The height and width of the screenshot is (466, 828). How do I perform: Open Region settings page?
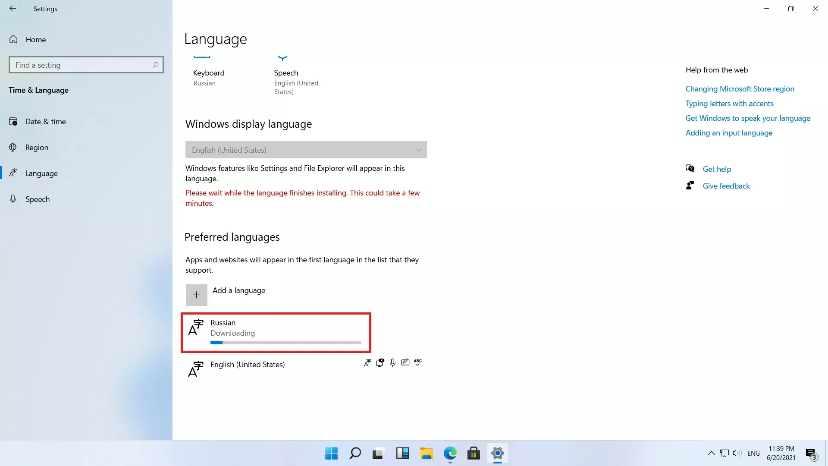(x=37, y=148)
